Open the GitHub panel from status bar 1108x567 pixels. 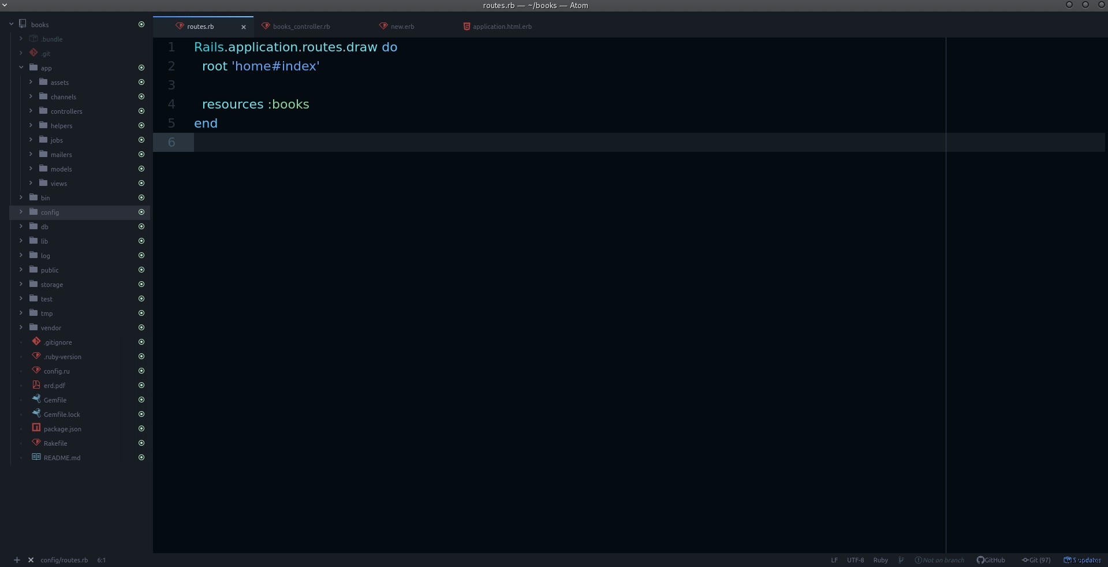tap(991, 560)
